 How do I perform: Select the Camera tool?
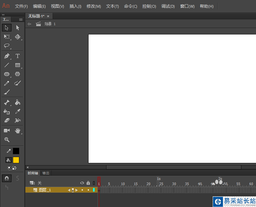coord(7,131)
